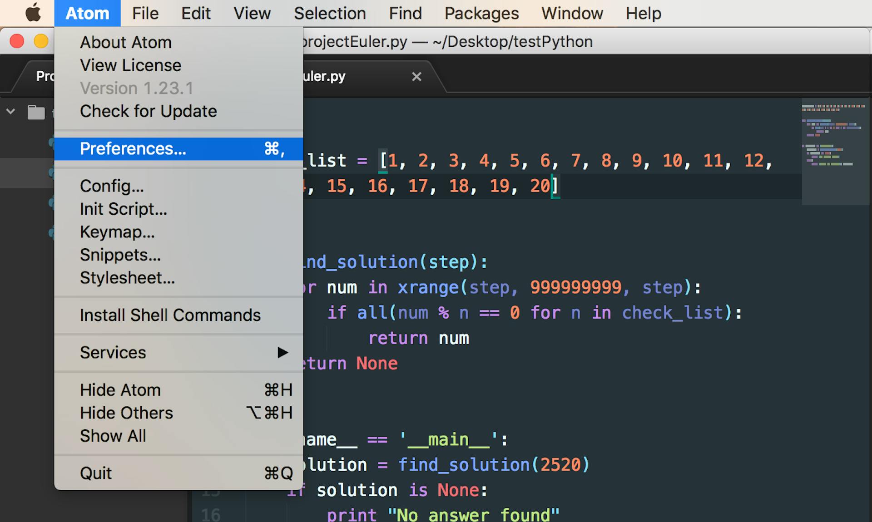This screenshot has height=522, width=872.
Task: Choose Quit to exit Atom
Action: tap(95, 473)
